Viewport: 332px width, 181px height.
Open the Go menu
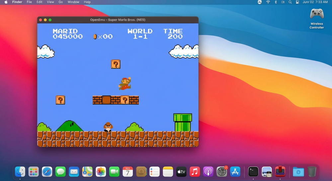click(x=61, y=2)
